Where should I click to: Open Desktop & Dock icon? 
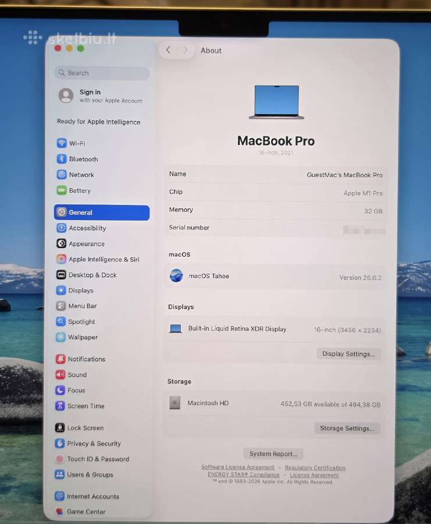click(61, 275)
